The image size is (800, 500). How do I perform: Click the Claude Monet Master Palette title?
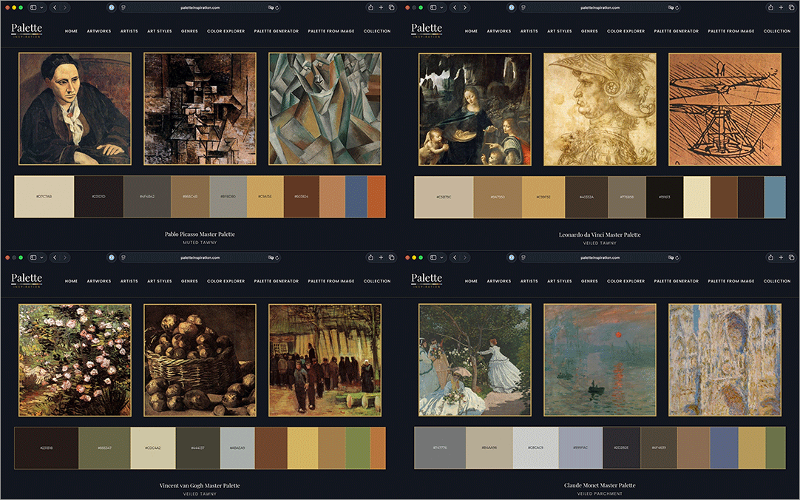click(x=600, y=485)
